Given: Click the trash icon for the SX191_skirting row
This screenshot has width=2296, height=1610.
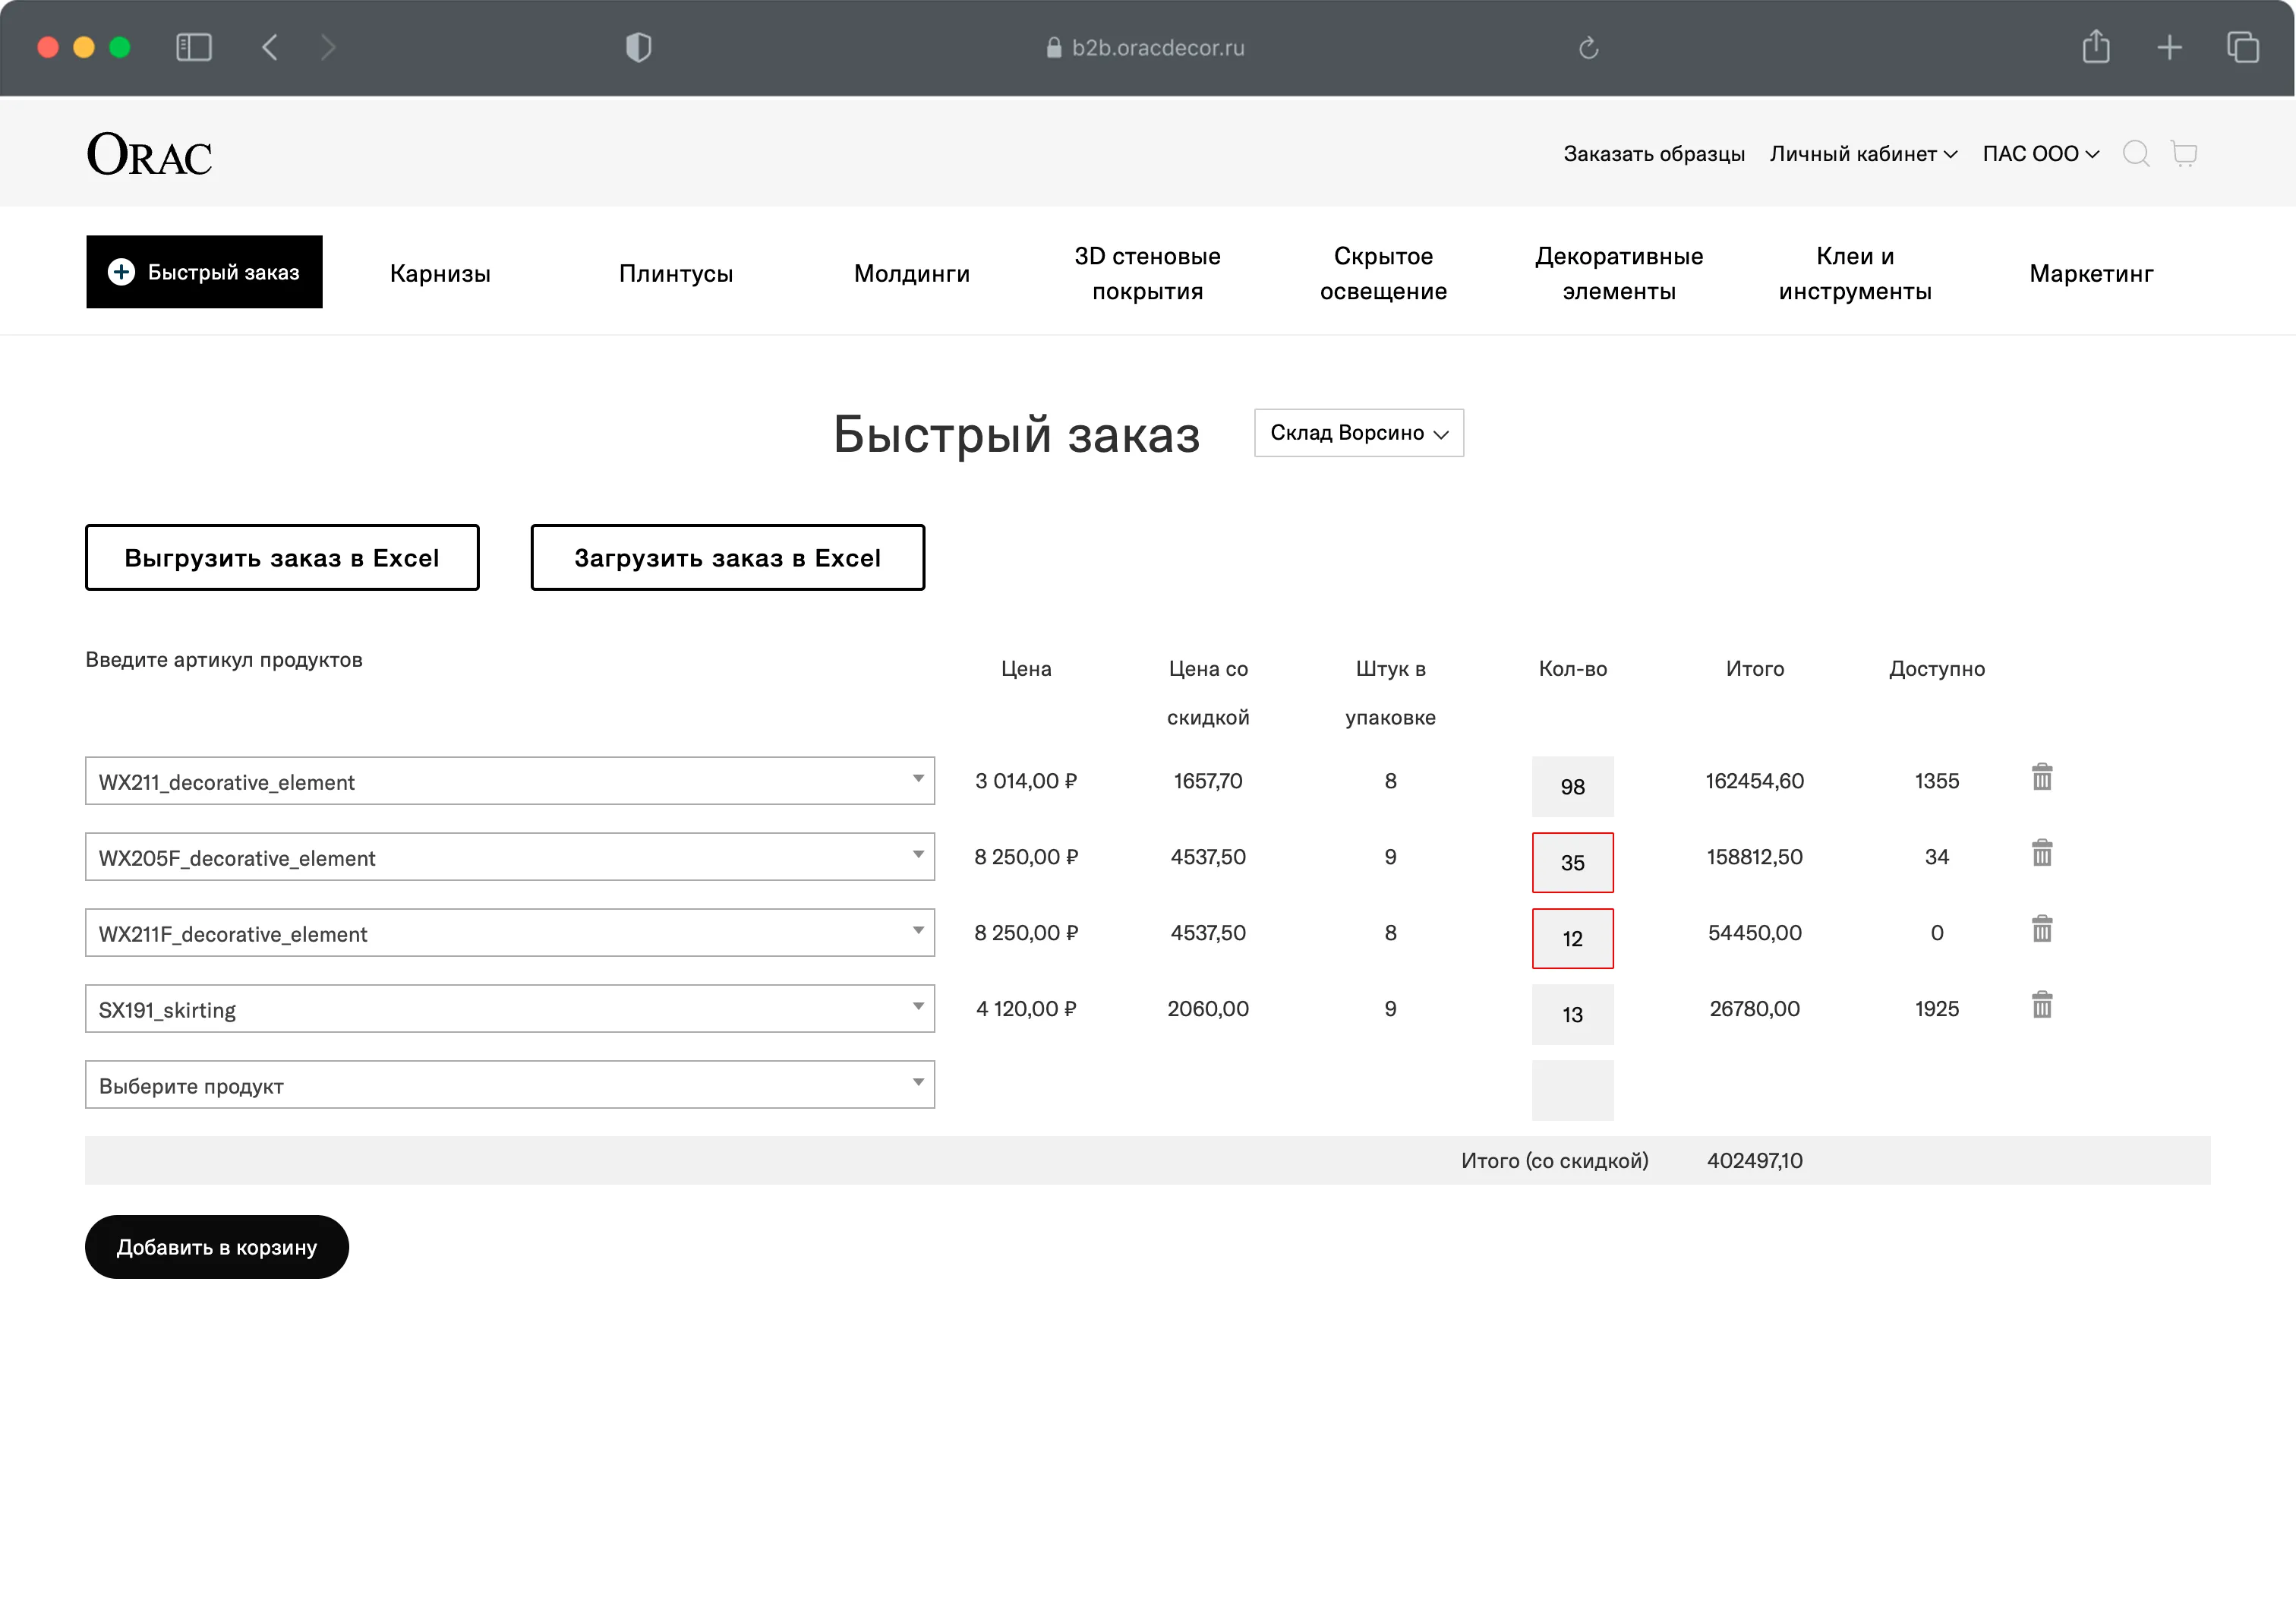Looking at the screenshot, I should coord(2041,1005).
